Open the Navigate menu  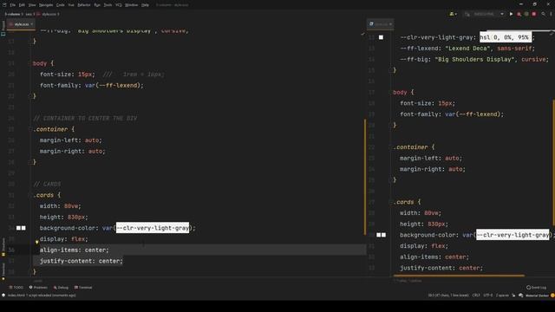pos(46,5)
